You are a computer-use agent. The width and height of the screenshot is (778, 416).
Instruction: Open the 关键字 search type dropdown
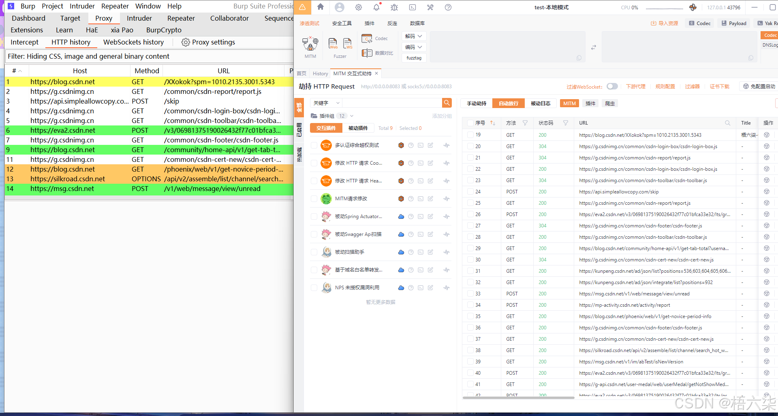point(326,103)
